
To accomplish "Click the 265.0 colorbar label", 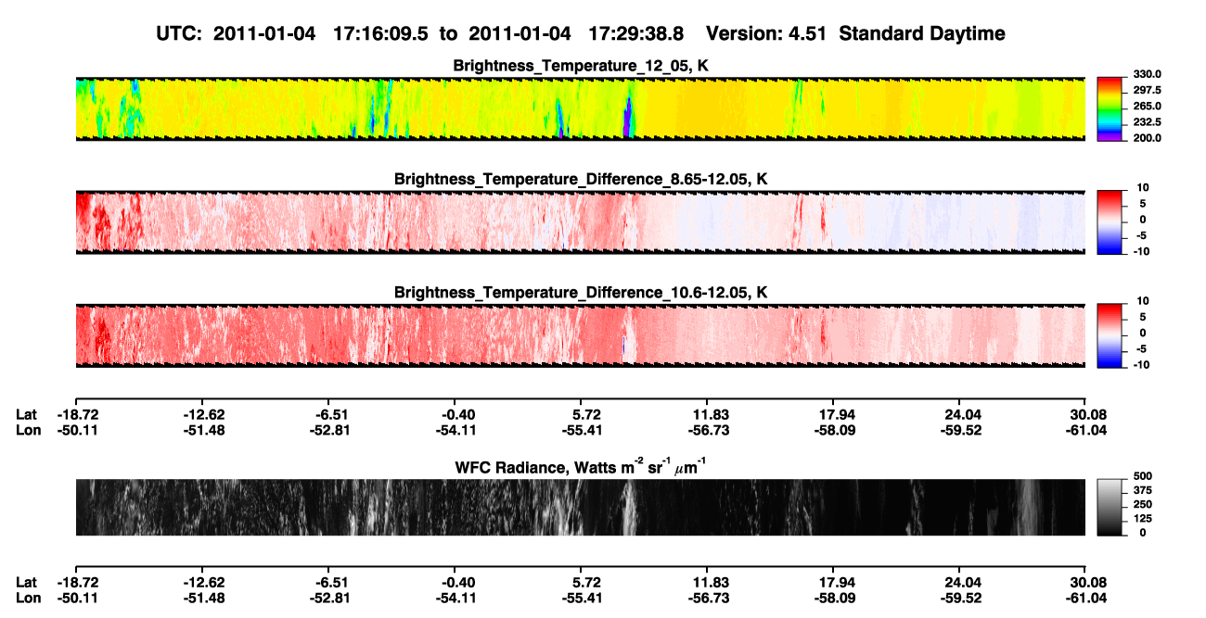I will point(1146,107).
